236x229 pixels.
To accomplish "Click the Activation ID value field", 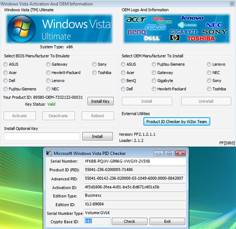I will [x=135, y=187].
